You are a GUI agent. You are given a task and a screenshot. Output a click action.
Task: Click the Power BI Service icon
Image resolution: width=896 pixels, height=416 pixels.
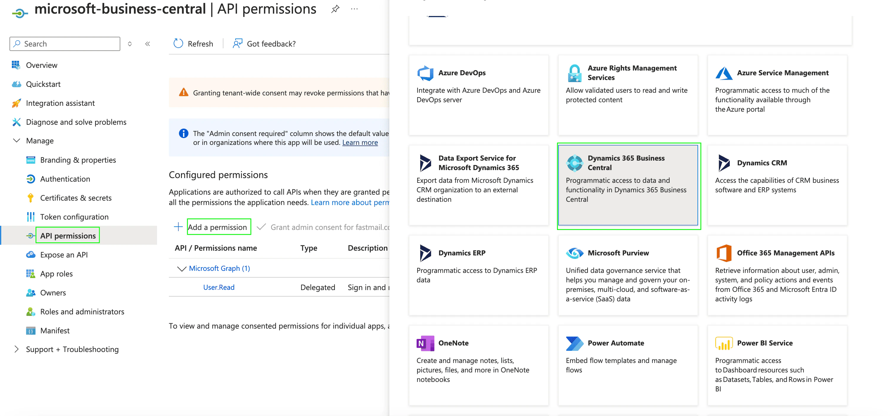724,343
